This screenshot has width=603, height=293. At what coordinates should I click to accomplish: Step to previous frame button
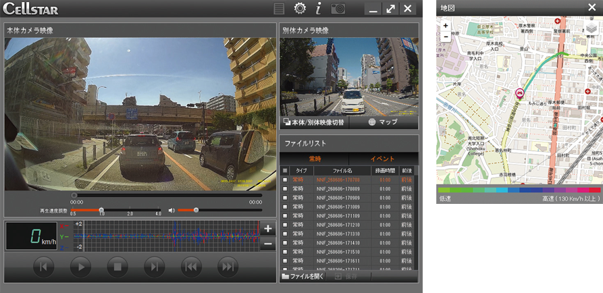44,267
